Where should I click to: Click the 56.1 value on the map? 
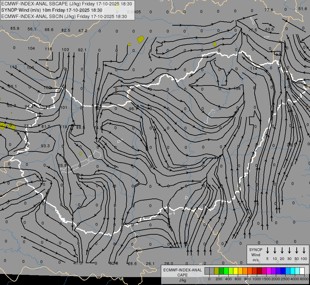pos(32,29)
